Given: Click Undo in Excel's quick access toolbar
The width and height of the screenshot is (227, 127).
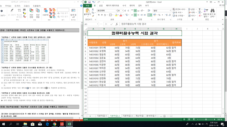Looking at the screenshot, I should pyautogui.click(x=93, y=2).
